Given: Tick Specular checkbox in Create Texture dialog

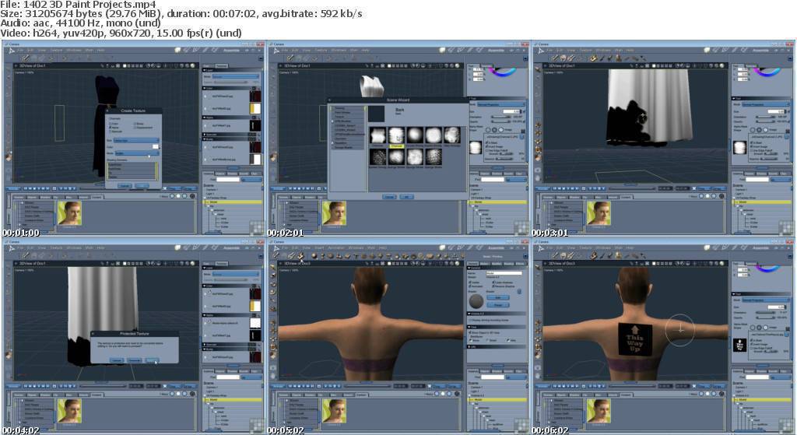Looking at the screenshot, I should pos(111,131).
